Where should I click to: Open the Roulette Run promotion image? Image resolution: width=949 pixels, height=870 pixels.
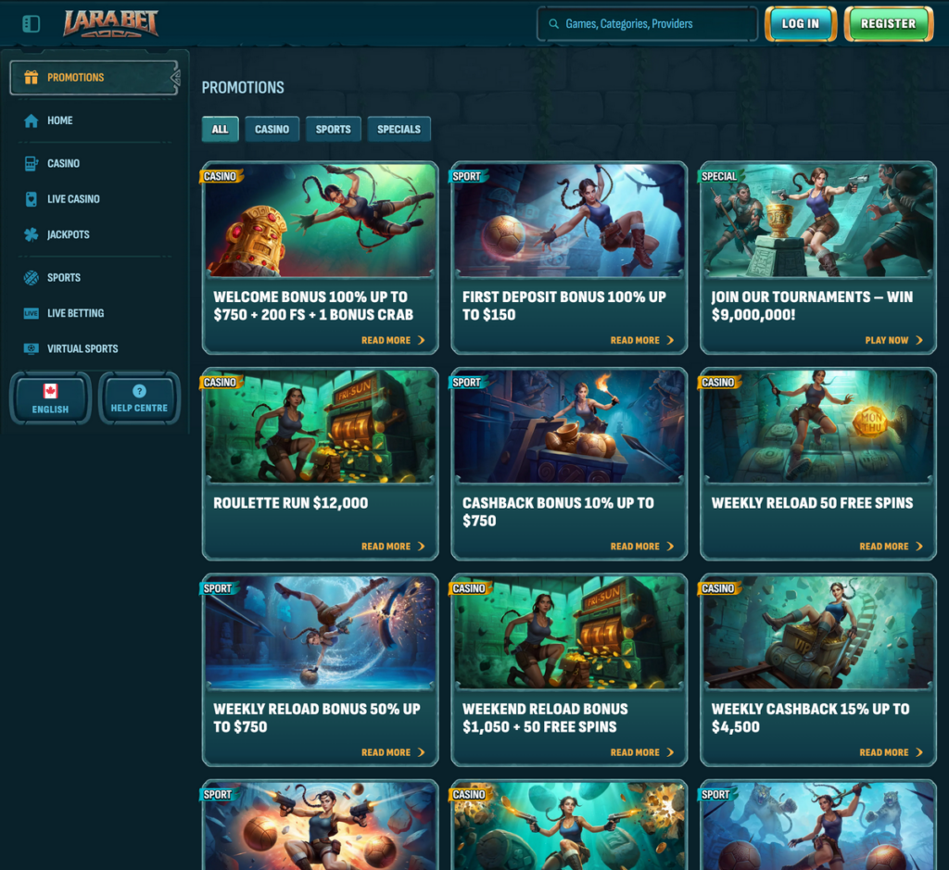(x=320, y=426)
